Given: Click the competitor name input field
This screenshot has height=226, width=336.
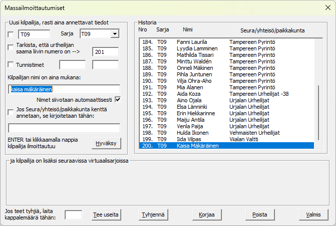Looking at the screenshot, I should pos(64,89).
